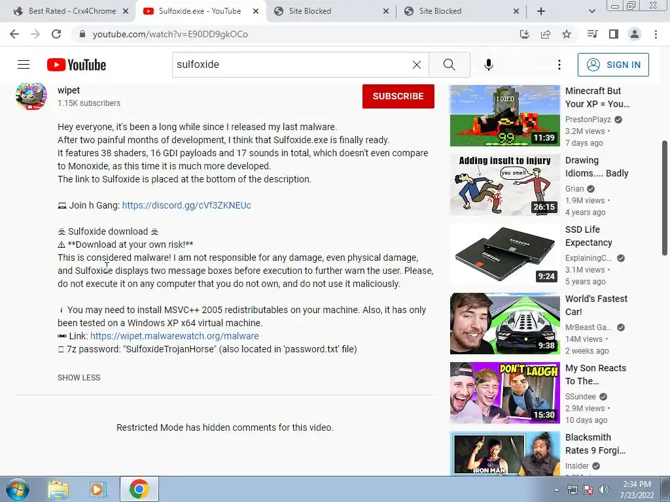Click the Chrome taskbar icon
Viewport: 670px width, 502px height.
tap(139, 489)
